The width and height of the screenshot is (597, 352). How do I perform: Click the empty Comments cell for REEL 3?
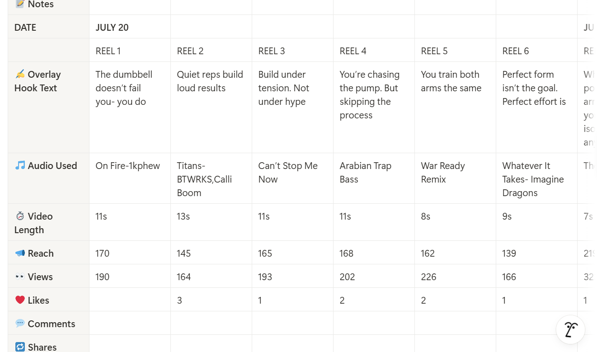coord(292,324)
